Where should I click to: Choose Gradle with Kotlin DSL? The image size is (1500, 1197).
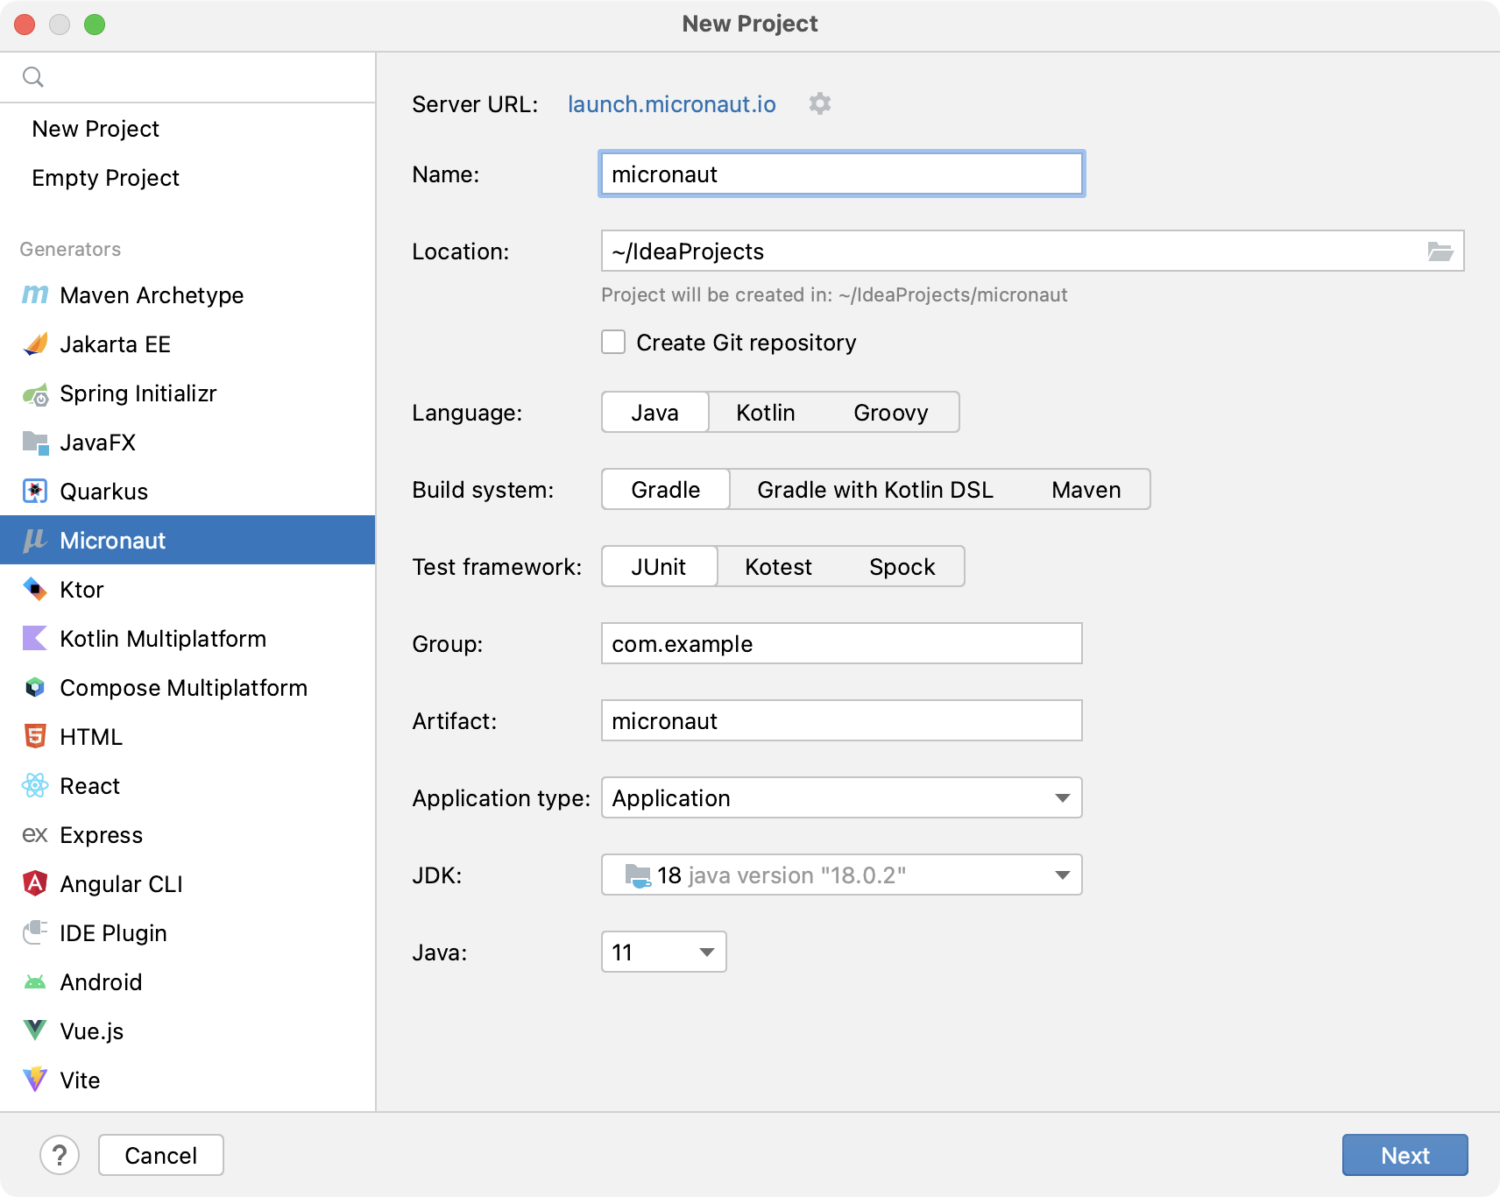(875, 489)
